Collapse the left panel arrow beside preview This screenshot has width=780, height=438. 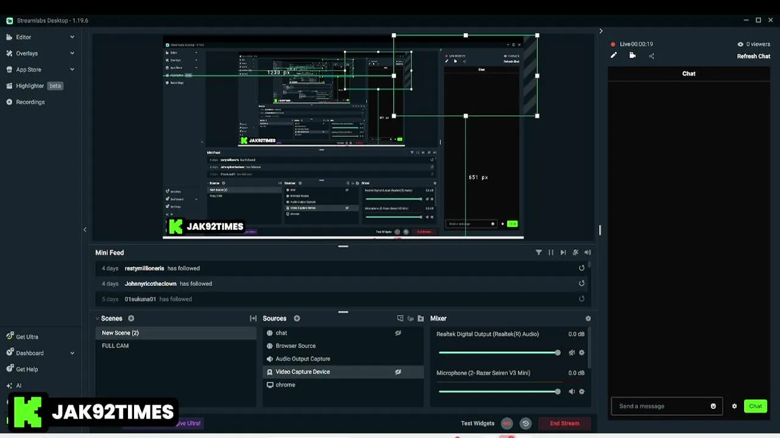[85, 229]
